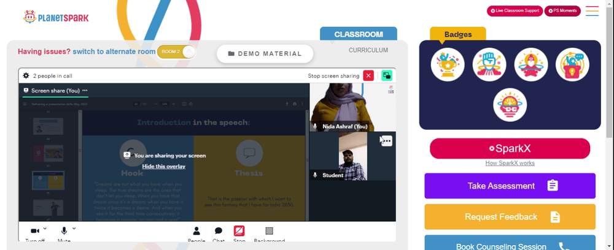Click the green picture-in-picture layout icon
Viewport: 614px width, 250px height.
tap(387, 76)
